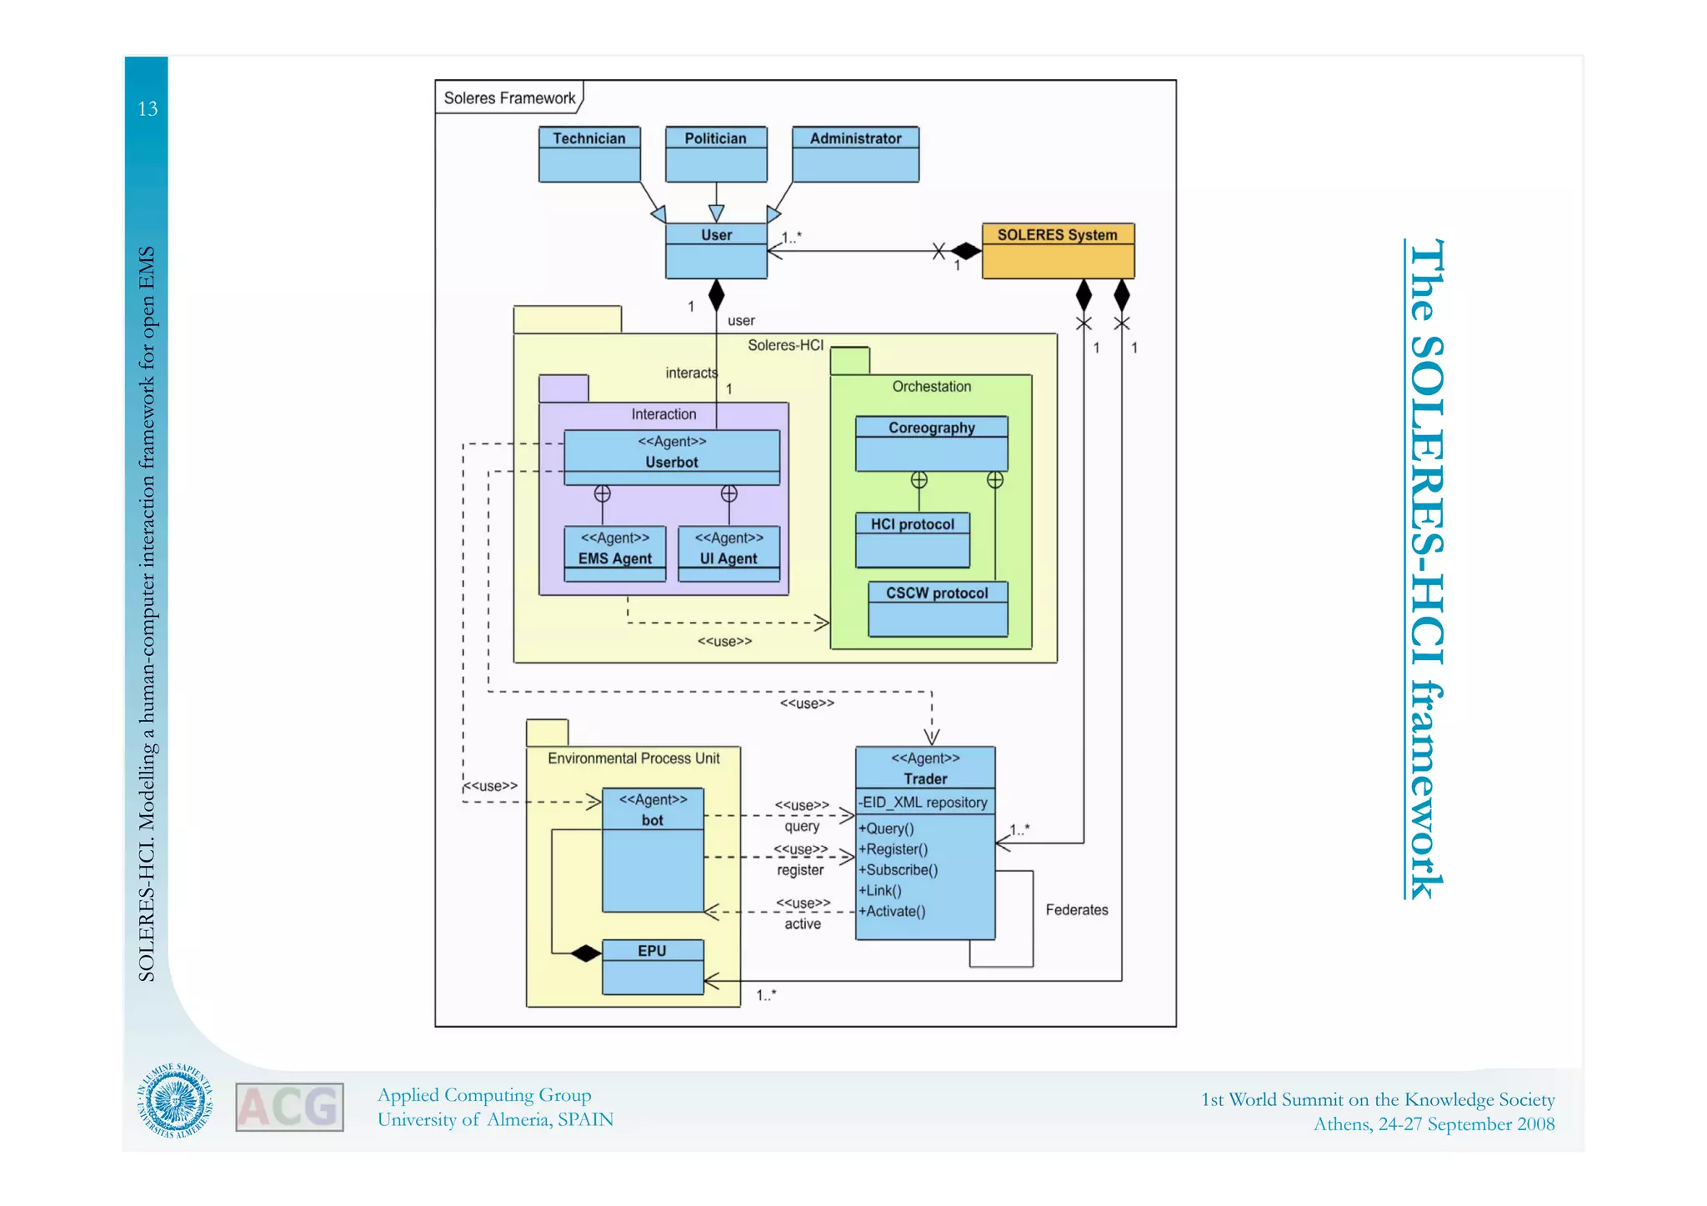Click the +Subscribe() method in Trader

tap(898, 869)
